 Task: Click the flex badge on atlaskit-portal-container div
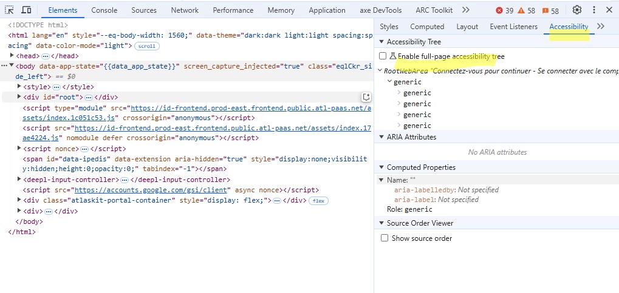point(318,201)
